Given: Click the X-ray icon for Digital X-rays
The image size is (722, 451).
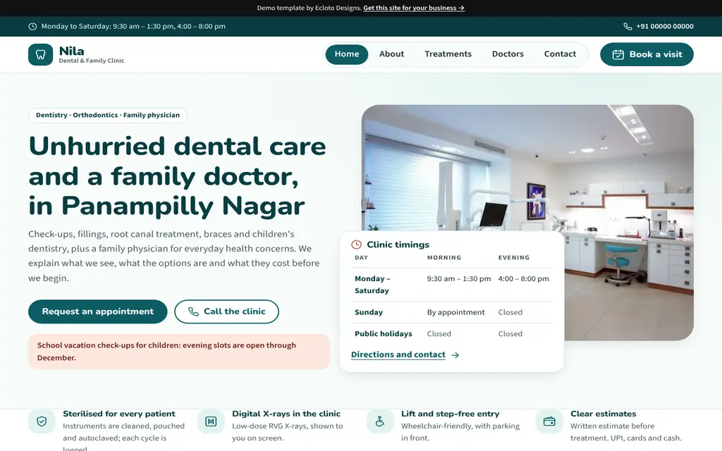Looking at the screenshot, I should (x=211, y=421).
